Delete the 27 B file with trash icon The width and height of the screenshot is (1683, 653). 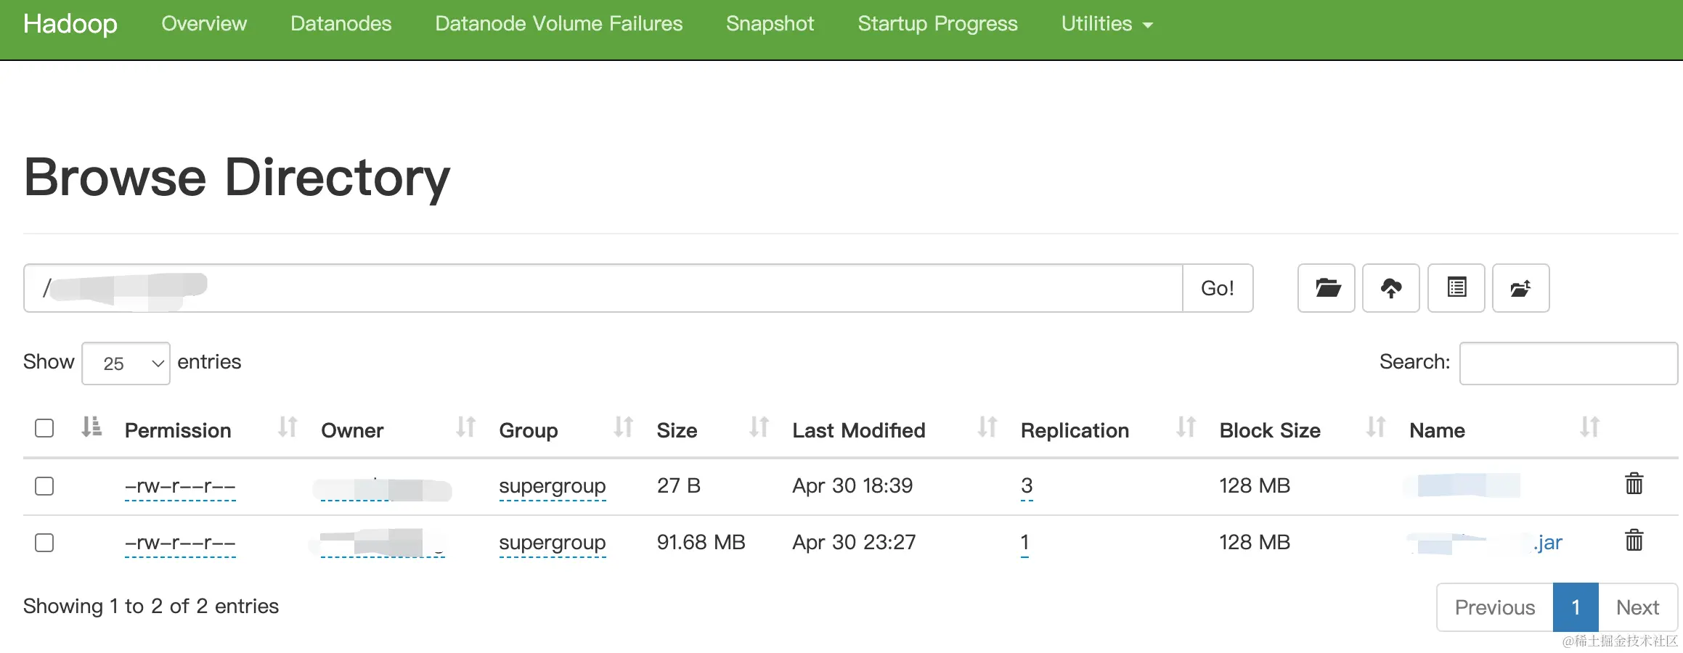pos(1634,484)
